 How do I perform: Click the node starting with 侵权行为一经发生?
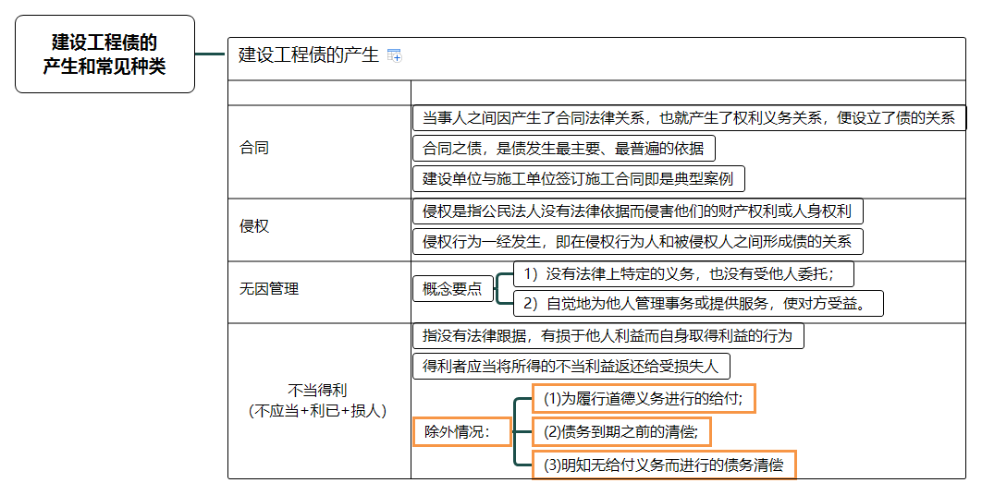[637, 242]
